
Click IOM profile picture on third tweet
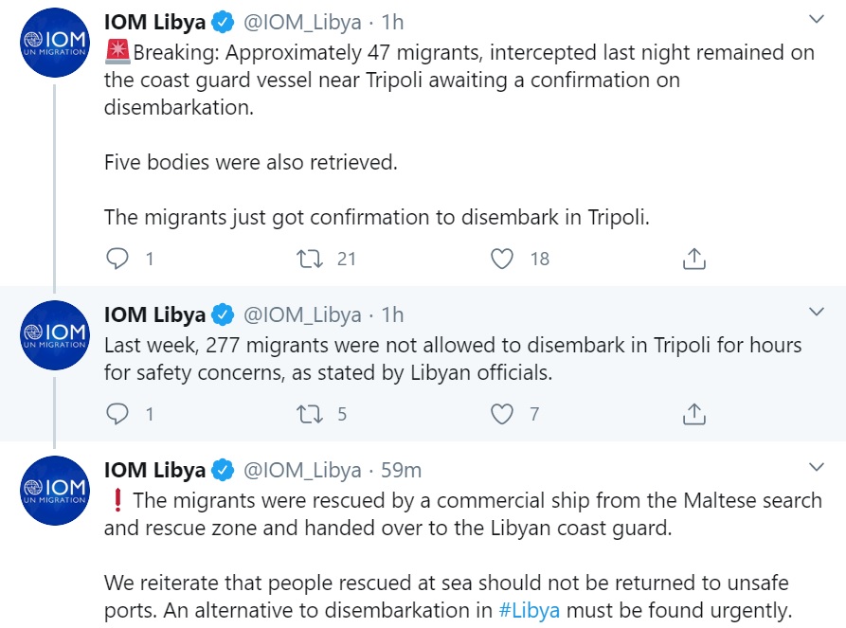[x=55, y=491]
